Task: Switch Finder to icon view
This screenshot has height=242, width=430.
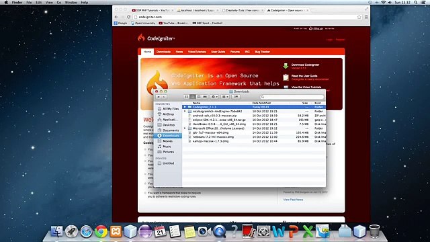Action: click(187, 97)
